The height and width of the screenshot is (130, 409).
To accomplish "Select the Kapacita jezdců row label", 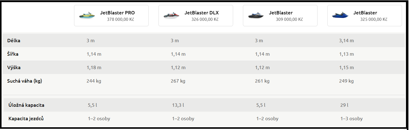I will click(26, 118).
